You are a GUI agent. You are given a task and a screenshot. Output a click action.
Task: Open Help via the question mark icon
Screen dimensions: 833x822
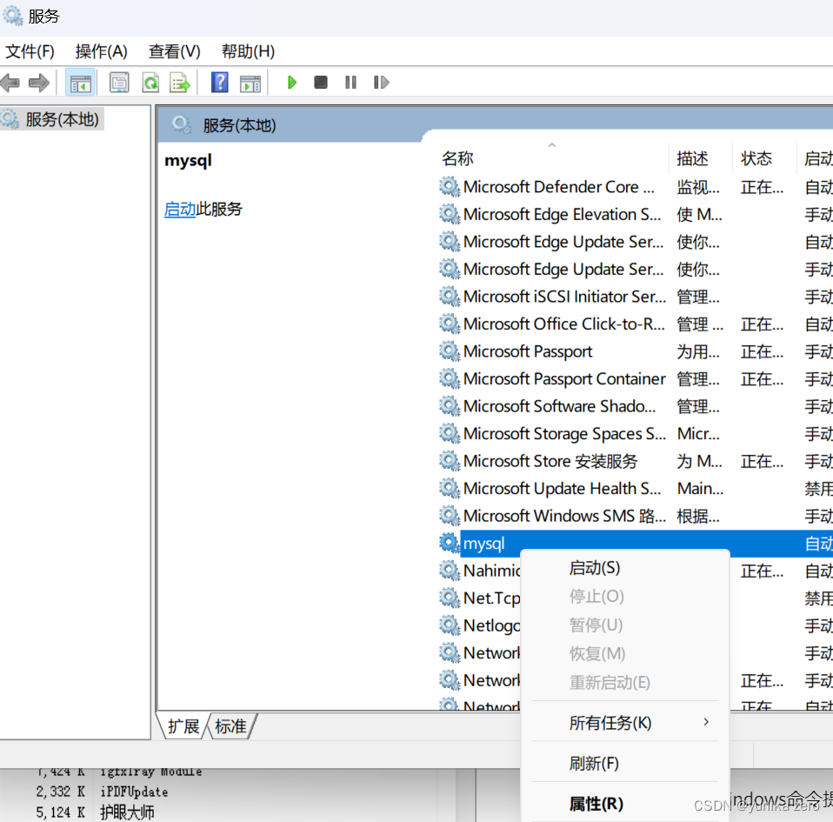click(x=219, y=83)
